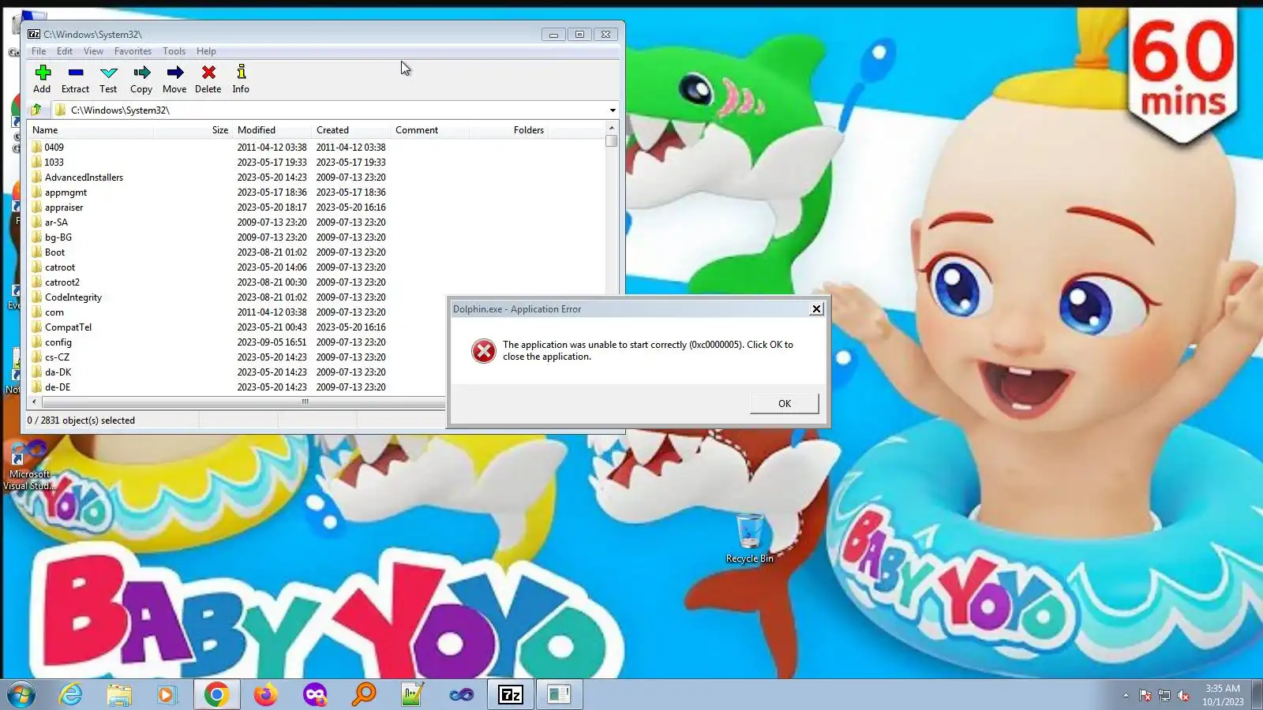The image size is (1263, 710).
Task: Open Visual Studio infinity taskbar icon
Action: (x=462, y=694)
